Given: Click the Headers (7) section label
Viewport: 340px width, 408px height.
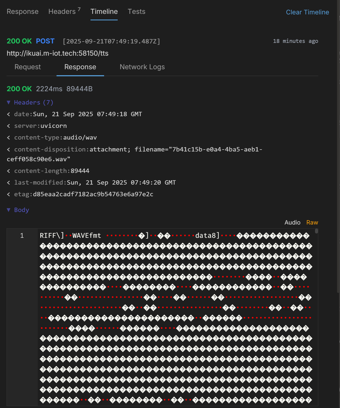Looking at the screenshot, I should click(34, 102).
